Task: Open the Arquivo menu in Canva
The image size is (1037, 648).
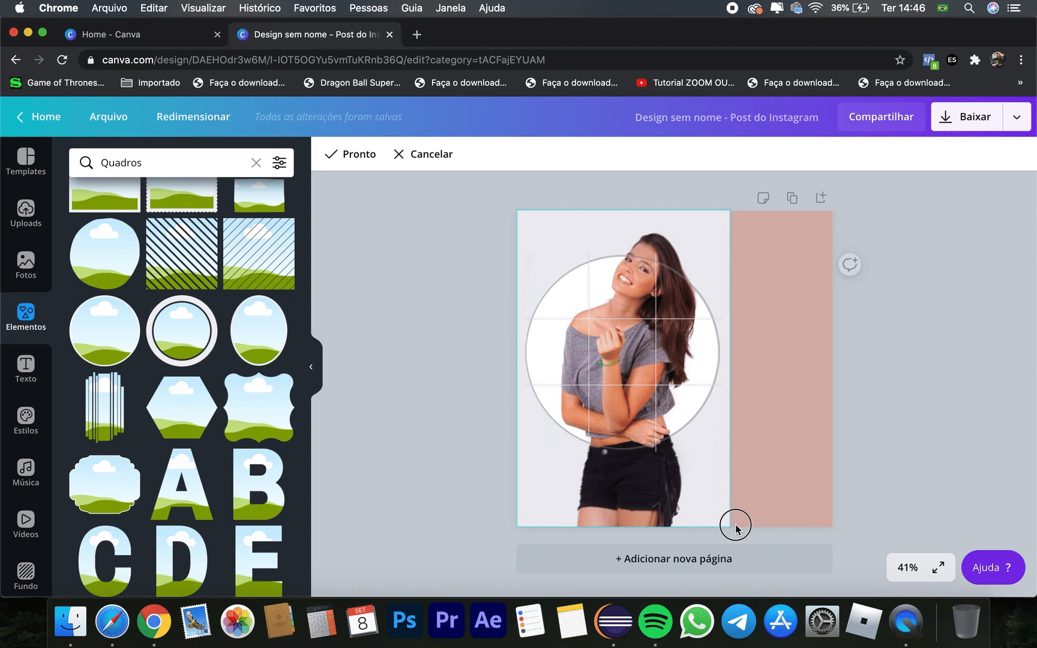Action: [109, 117]
